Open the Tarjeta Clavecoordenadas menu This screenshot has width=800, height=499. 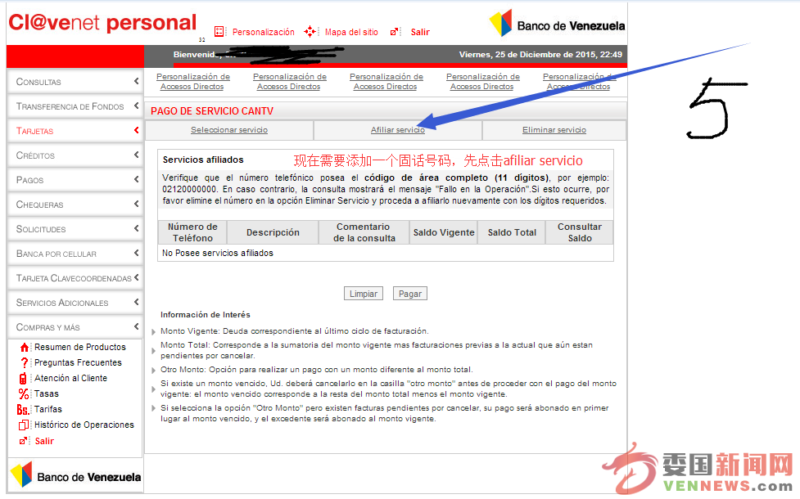[75, 278]
